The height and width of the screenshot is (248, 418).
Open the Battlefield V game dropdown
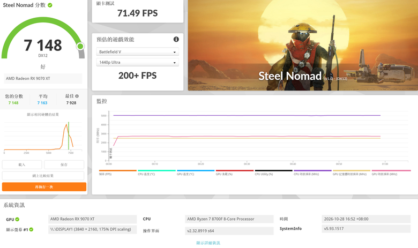(138, 51)
